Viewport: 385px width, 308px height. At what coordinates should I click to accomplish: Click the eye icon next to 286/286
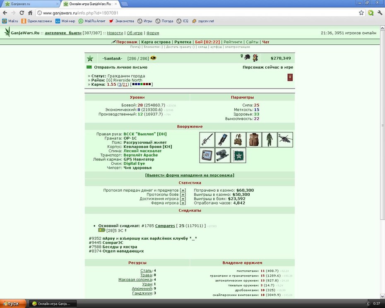[x=153, y=58]
